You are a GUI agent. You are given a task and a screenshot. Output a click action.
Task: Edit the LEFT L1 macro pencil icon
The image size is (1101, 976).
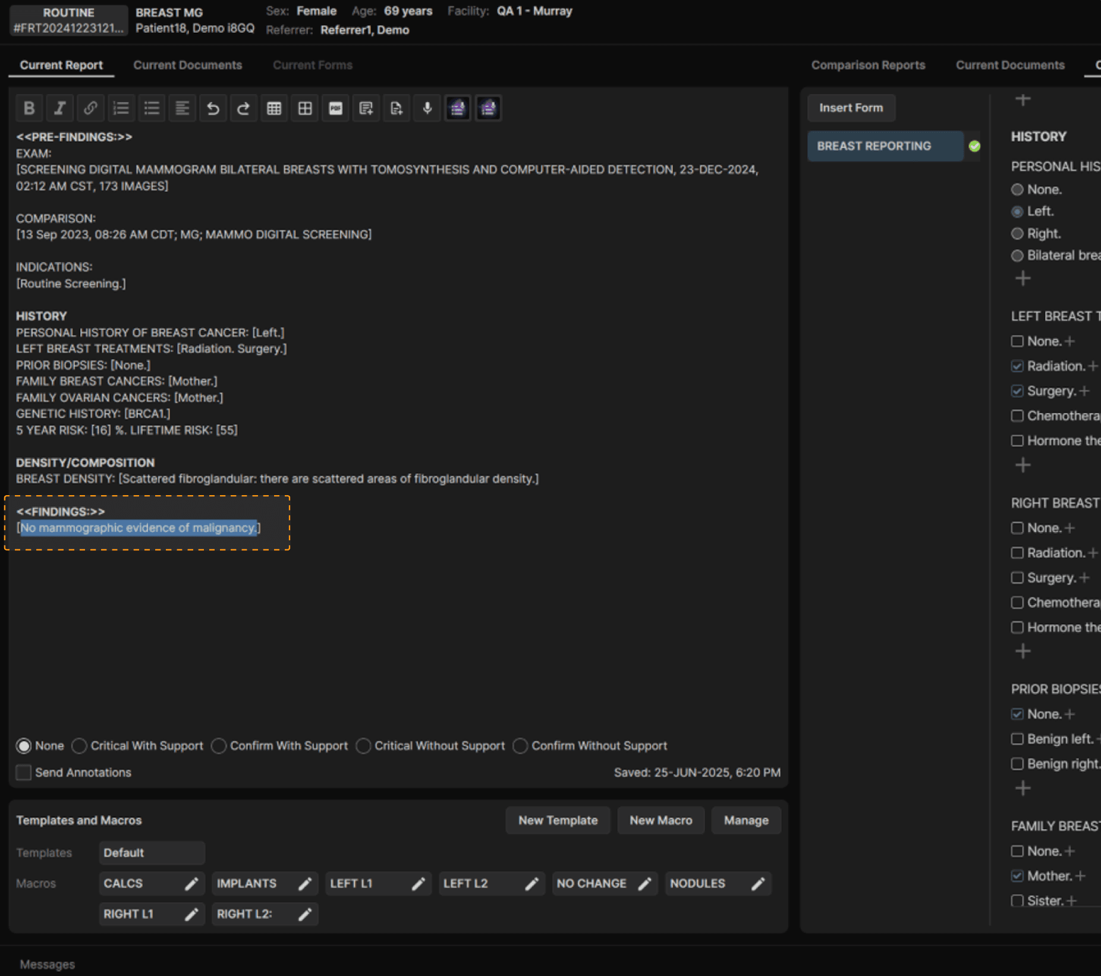pyautogui.click(x=419, y=884)
